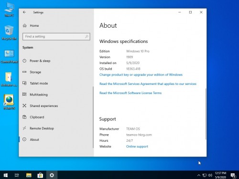Open Recycle Bin desktop icon

pyautogui.click(x=9, y=32)
